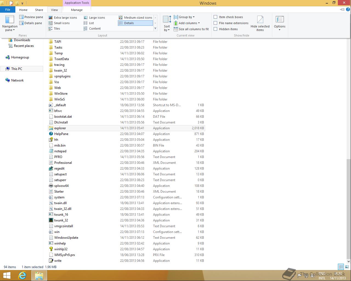Select the notepad application icon
The image size is (351, 281).
51,151
